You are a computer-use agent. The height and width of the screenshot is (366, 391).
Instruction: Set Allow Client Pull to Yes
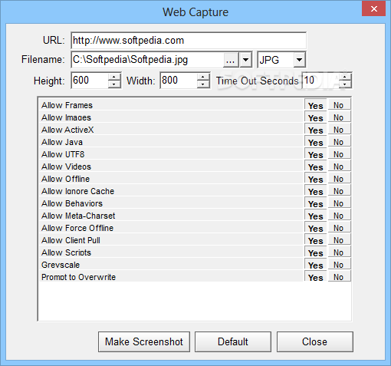pos(315,240)
